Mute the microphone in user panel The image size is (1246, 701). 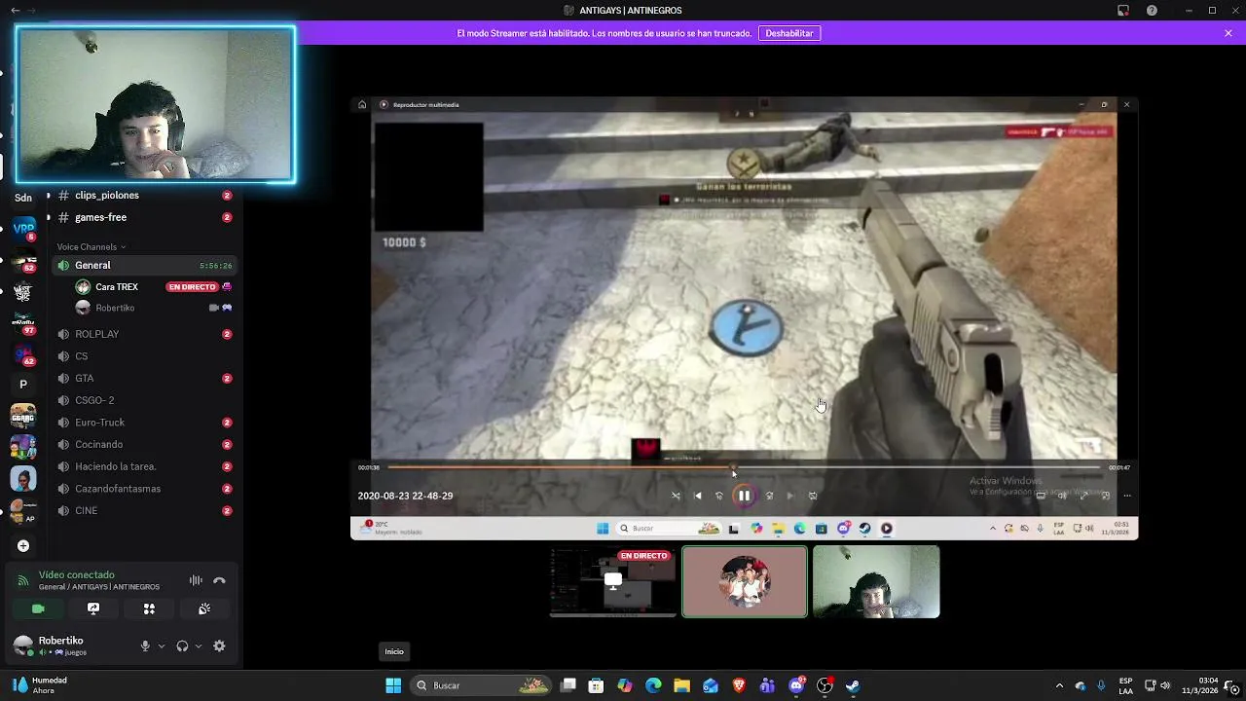click(x=145, y=646)
